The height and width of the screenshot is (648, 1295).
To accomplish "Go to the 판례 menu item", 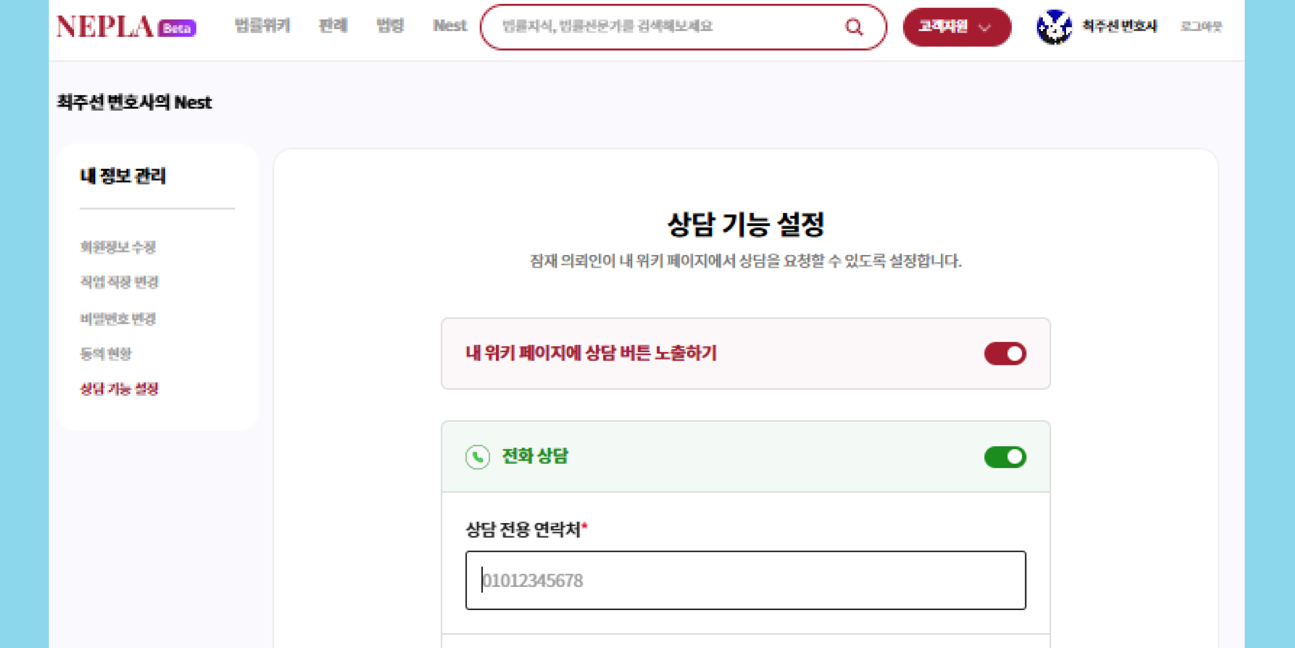I will (333, 25).
